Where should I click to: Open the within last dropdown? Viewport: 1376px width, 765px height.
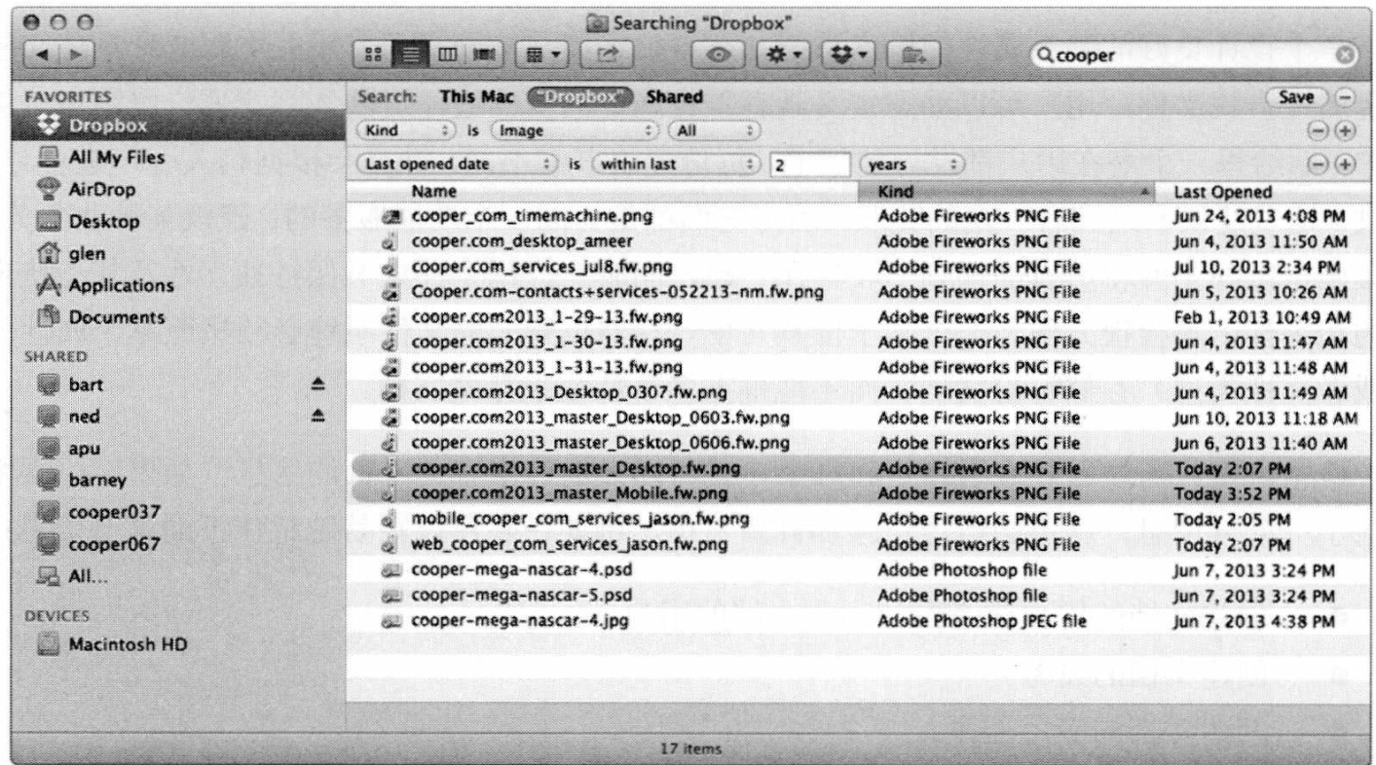pyautogui.click(x=677, y=165)
